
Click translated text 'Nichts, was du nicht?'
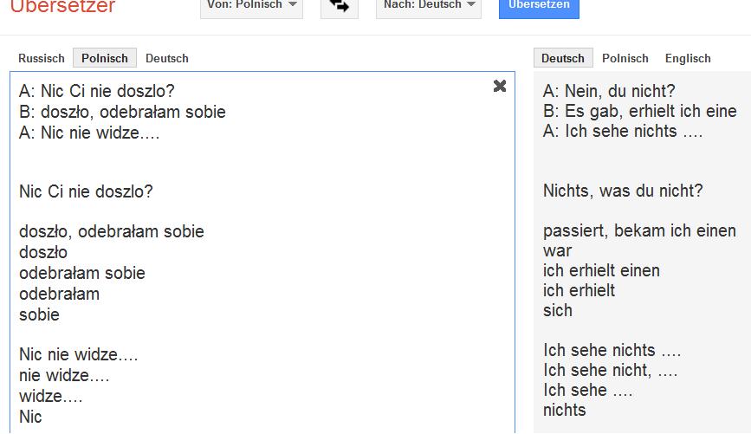tap(623, 191)
